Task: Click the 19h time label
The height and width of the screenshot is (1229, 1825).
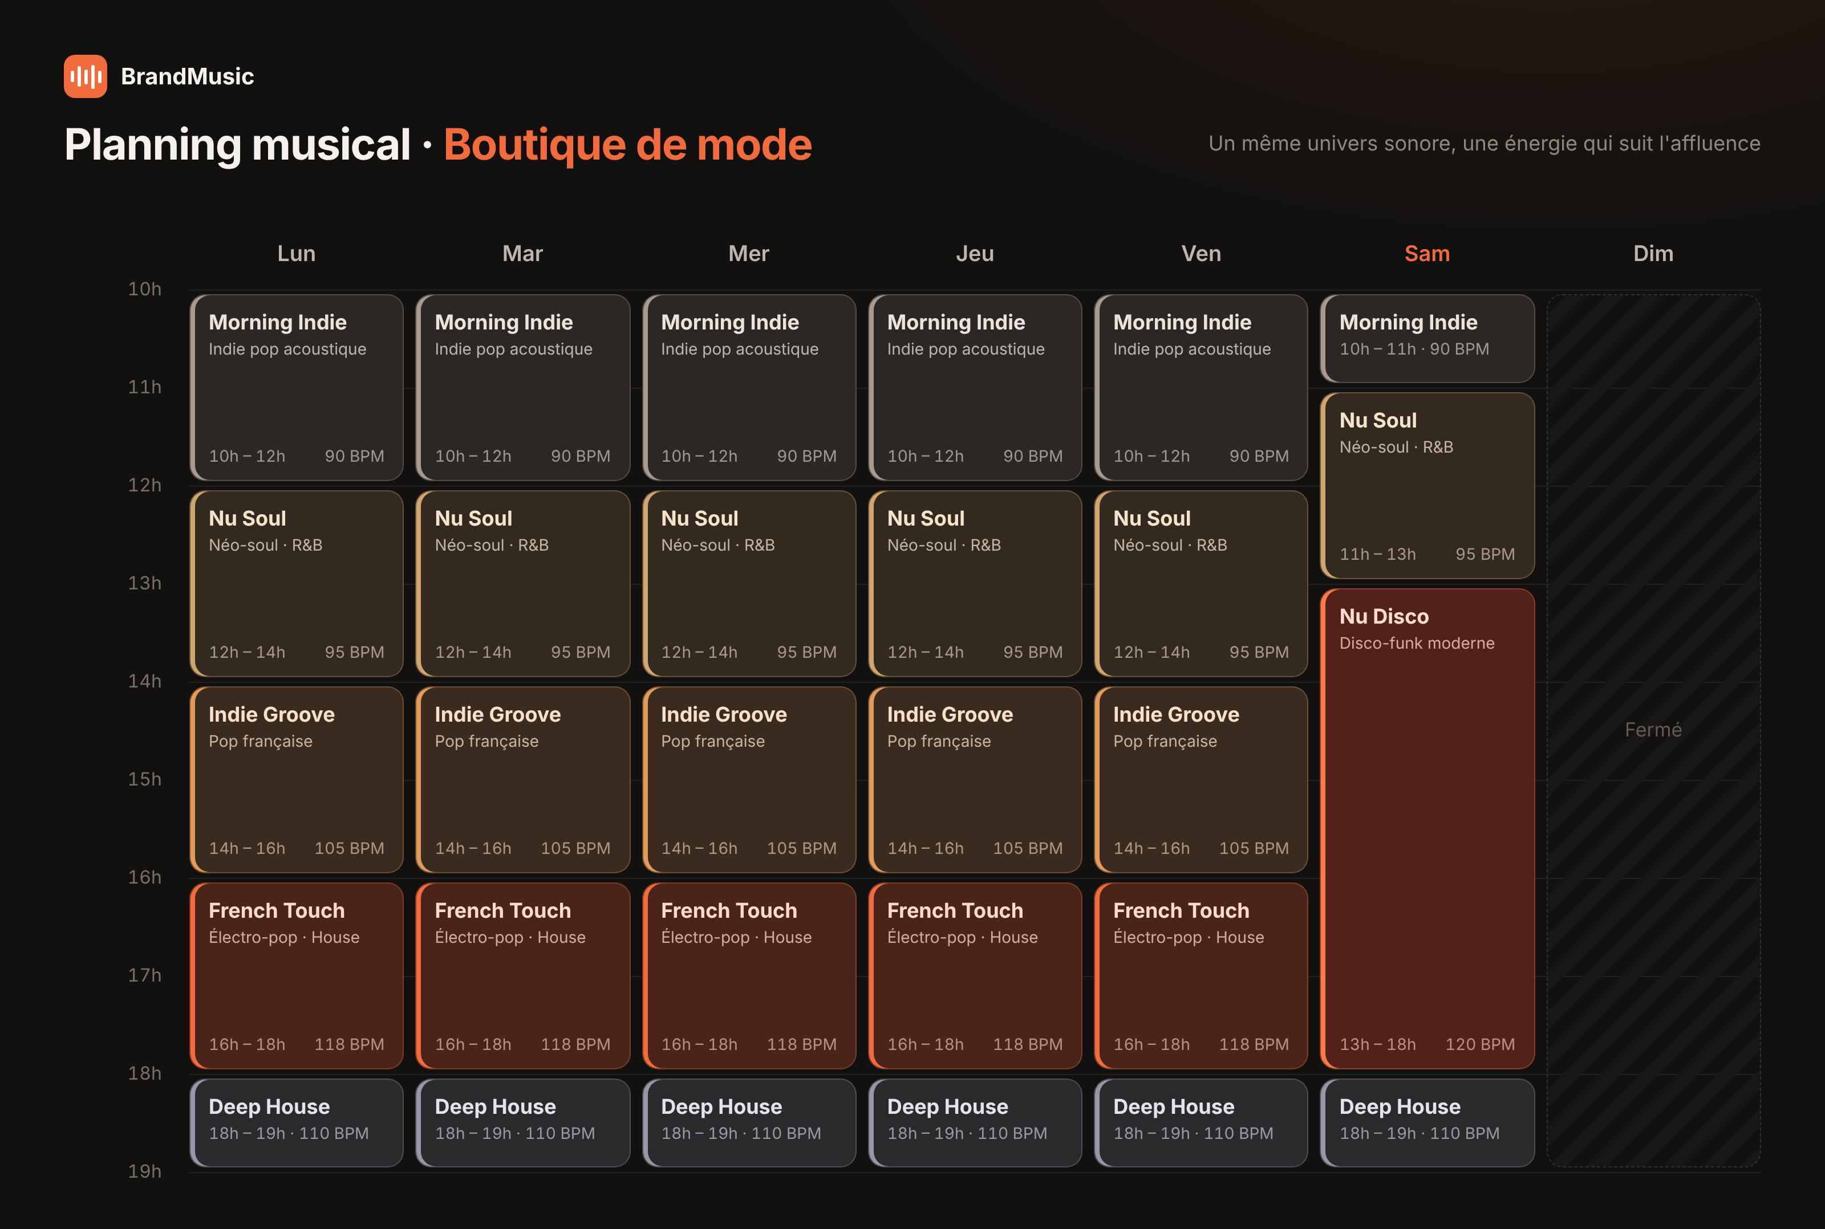Action: 144,1171
